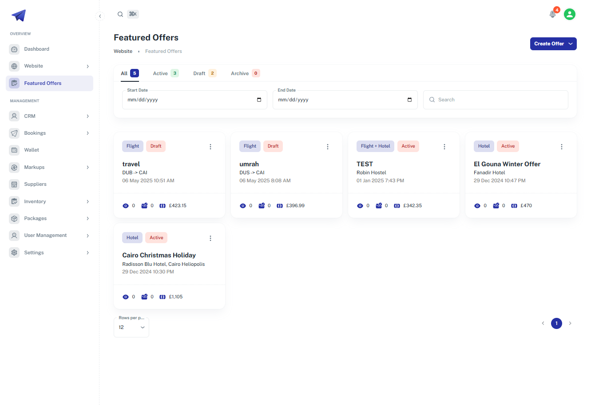Expand the Settings submenu chevron

pos(88,253)
